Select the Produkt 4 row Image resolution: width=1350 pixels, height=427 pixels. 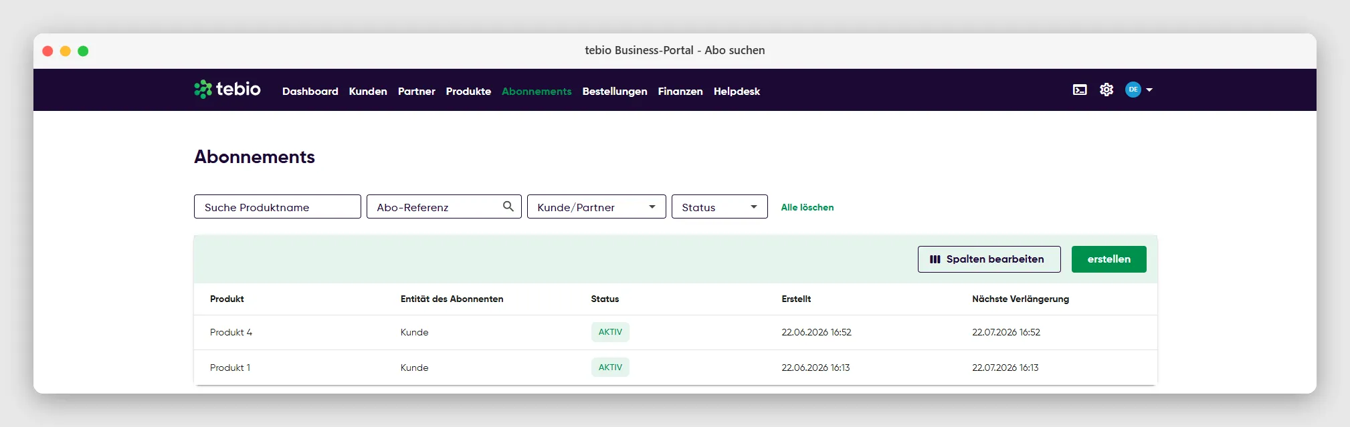[676, 332]
